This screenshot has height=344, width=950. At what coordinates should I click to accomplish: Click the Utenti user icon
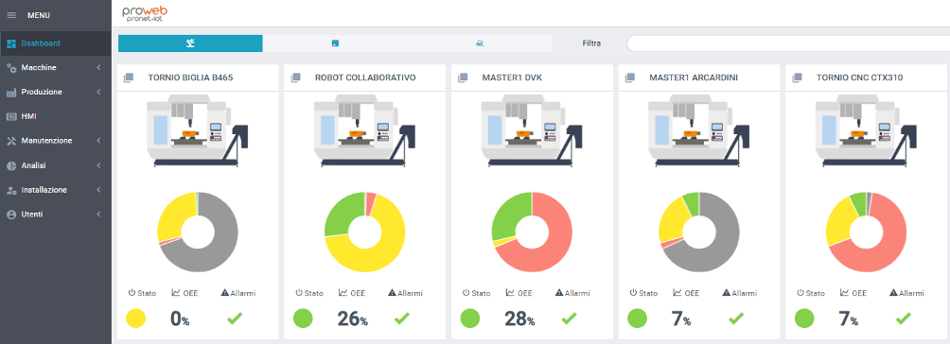(x=11, y=215)
